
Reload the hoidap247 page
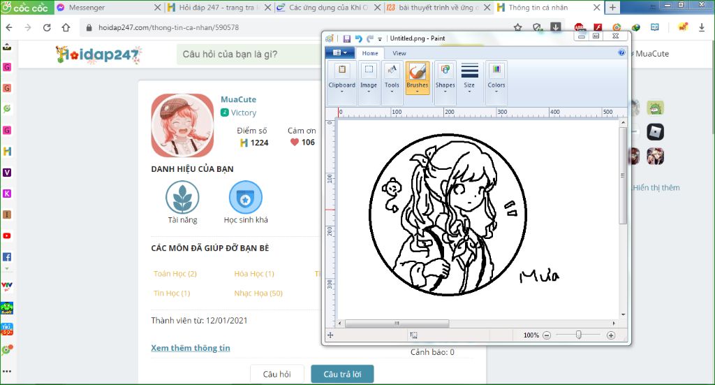point(47,27)
